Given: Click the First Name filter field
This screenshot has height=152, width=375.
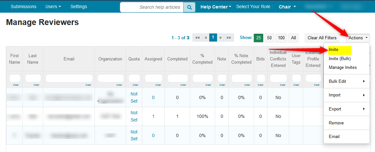Looking at the screenshot, I should pyautogui.click(x=15, y=78).
